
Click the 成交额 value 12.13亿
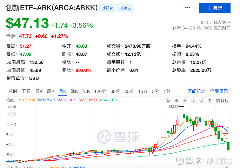click(133, 54)
